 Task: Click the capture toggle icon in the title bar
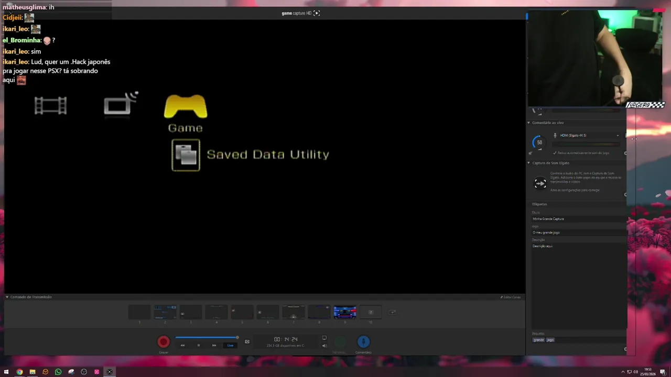click(317, 13)
